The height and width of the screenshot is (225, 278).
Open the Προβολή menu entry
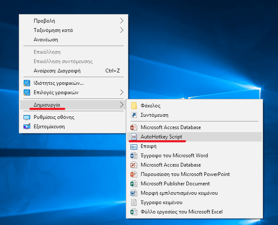[74, 21]
